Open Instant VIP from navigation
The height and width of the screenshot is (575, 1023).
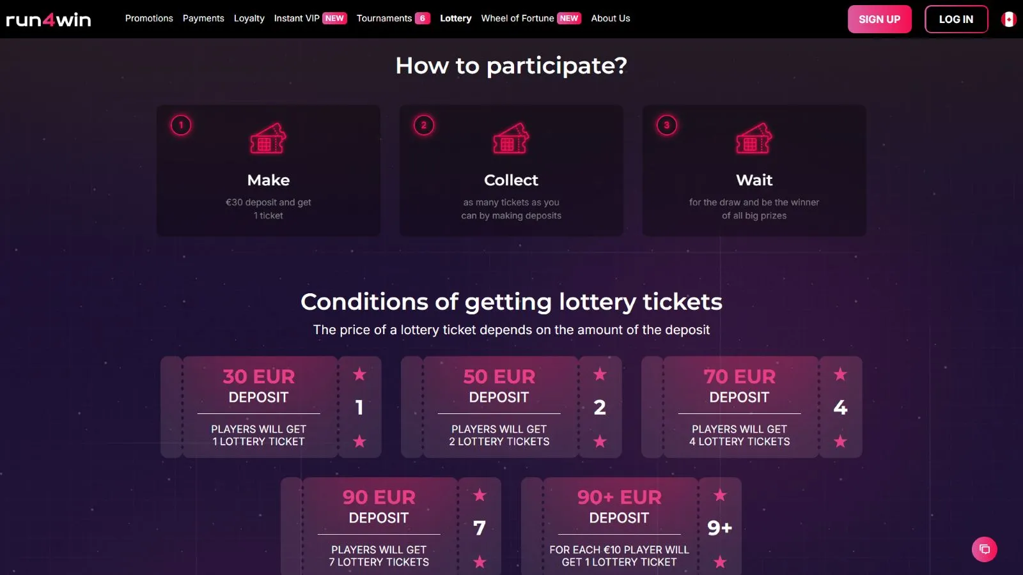[297, 19]
